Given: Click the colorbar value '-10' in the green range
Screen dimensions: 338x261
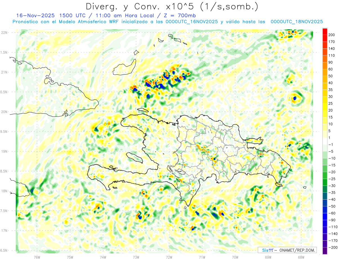Looking at the screenshot, I should pos(332,159).
